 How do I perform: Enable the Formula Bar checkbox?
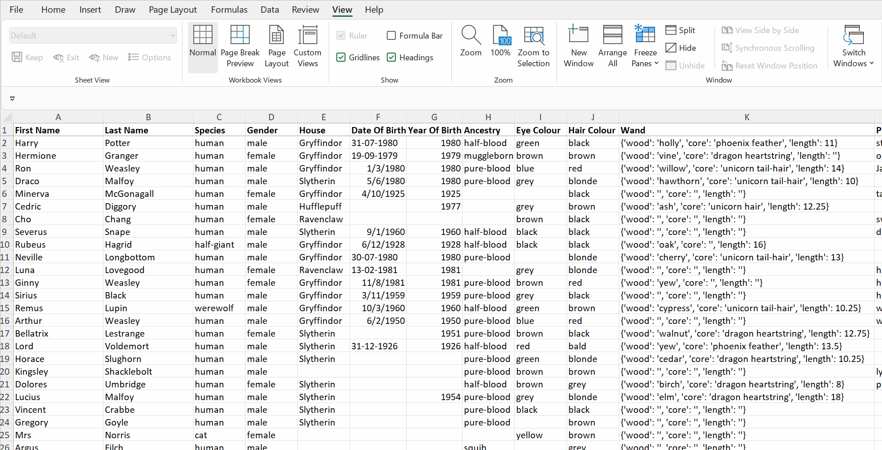(391, 35)
